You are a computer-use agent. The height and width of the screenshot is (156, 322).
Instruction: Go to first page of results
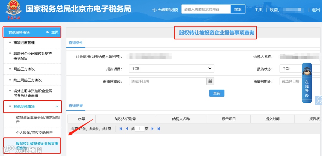coord(121,129)
